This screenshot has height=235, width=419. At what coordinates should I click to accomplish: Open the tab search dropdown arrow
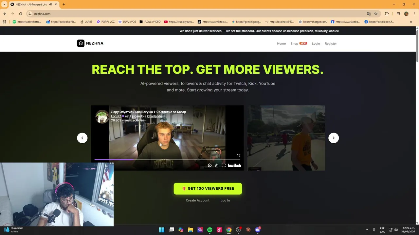point(4,4)
